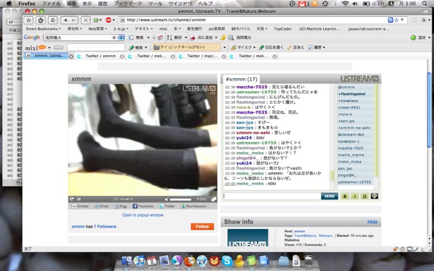Click the back arrow navigation button
The width and height of the screenshot is (434, 271).
point(66,20)
